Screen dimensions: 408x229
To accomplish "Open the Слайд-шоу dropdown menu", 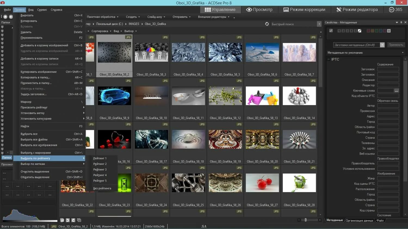I will pyautogui.click(x=156, y=17).
